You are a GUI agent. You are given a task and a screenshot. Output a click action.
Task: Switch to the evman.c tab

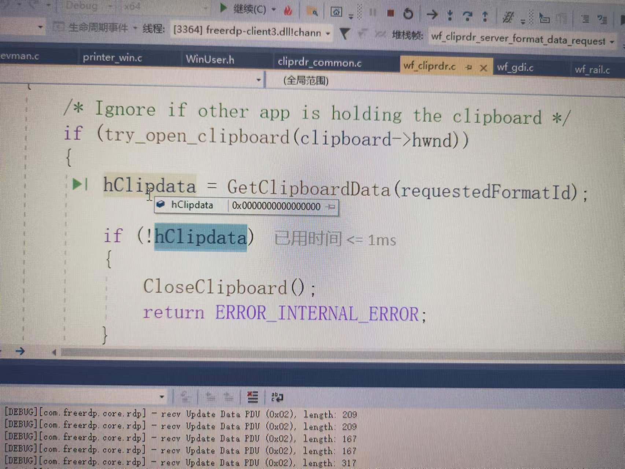[x=20, y=56]
